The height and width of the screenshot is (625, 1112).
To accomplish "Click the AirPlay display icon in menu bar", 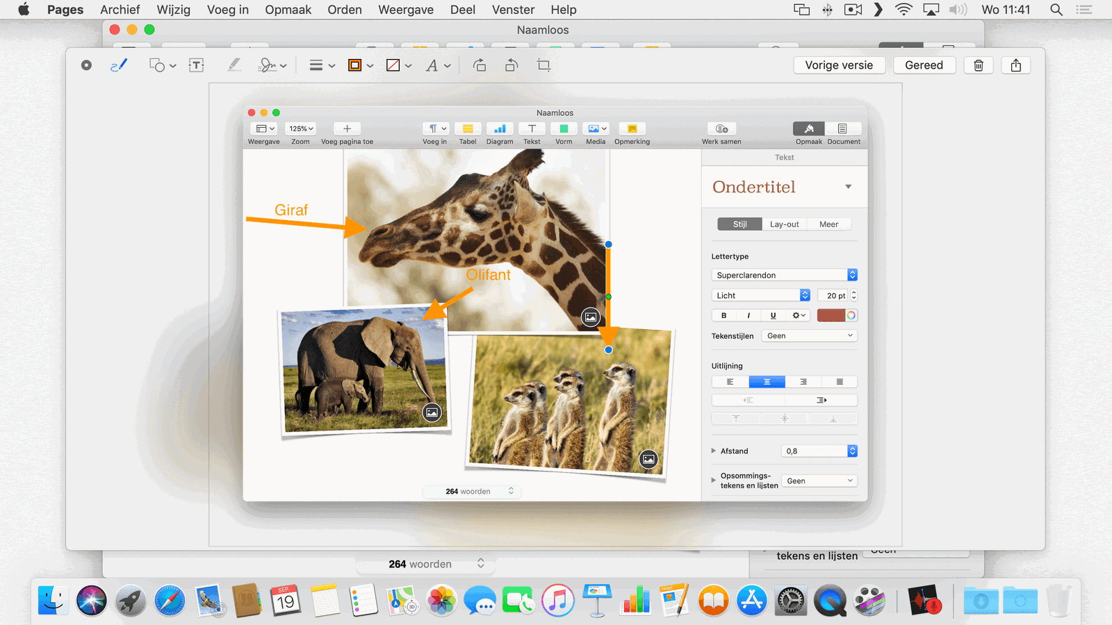I will [x=931, y=10].
